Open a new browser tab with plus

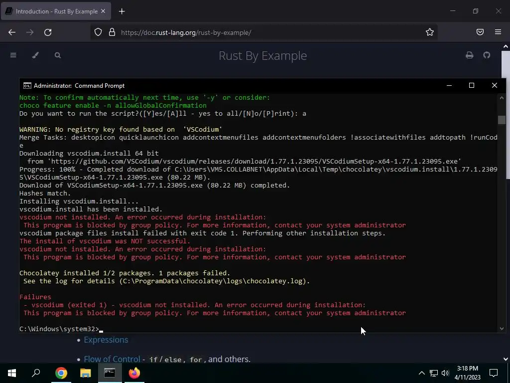pos(122,11)
